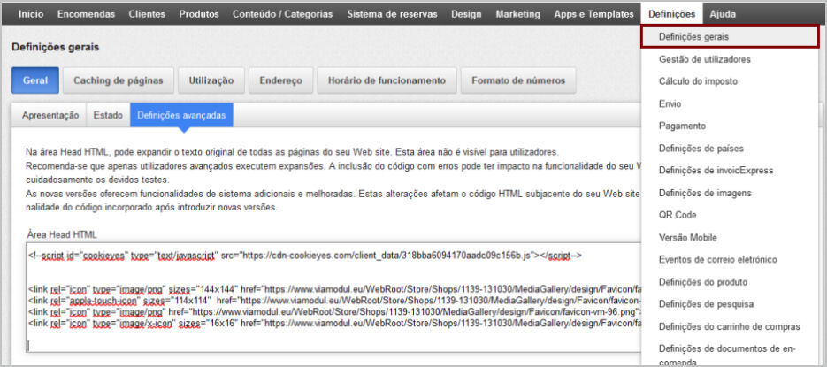The image size is (827, 367).
Task: Open the Sistema de reservas menu
Action: (x=392, y=15)
